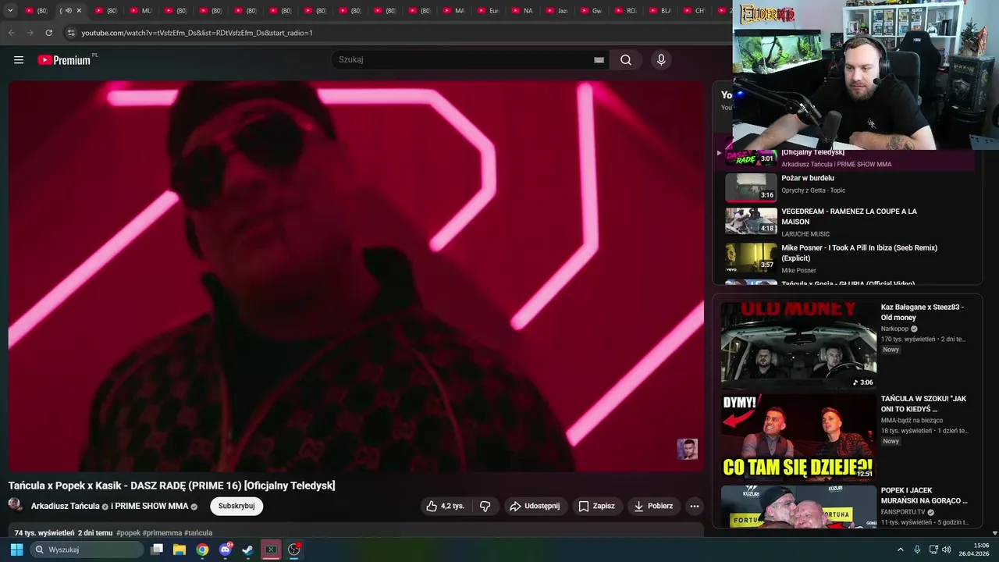Viewport: 999px width, 562px height.
Task: Open TAŃCULA W SZOKU video title
Action: tap(923, 404)
